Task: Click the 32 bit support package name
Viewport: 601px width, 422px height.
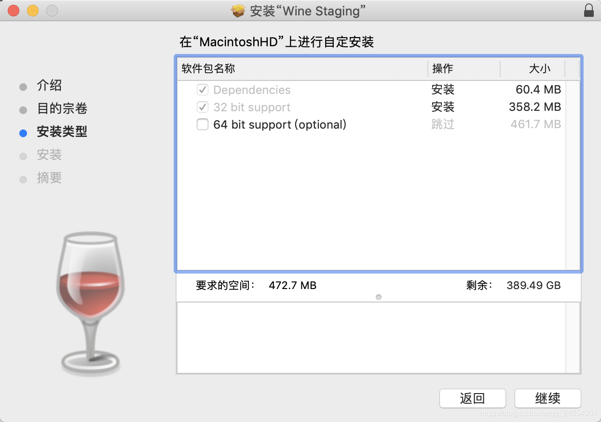Action: 252,107
